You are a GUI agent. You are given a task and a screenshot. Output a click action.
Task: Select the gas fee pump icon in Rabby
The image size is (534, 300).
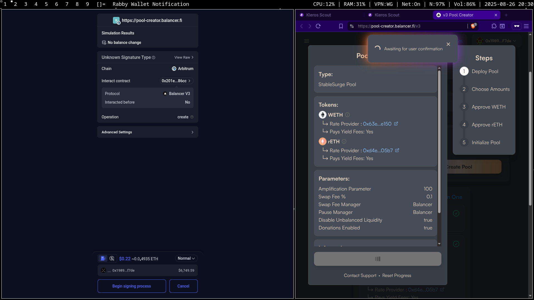click(103, 258)
